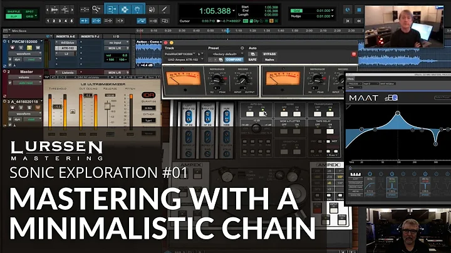Click copy settings icon beside COMPARE

[220, 59]
